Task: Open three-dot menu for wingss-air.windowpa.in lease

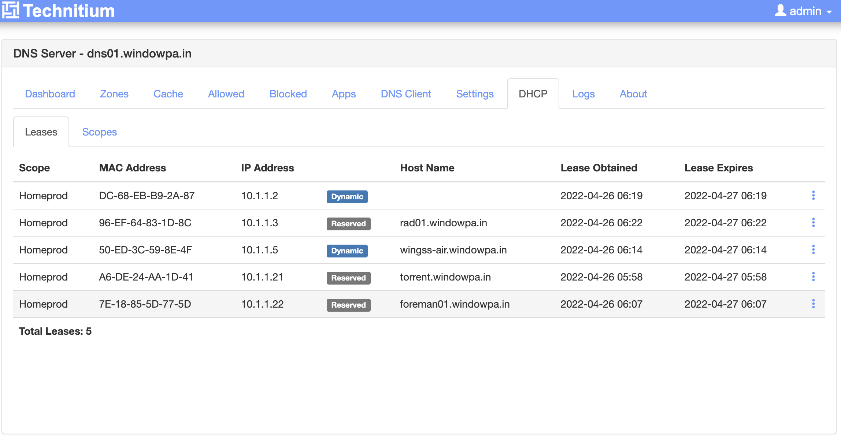Action: [813, 250]
